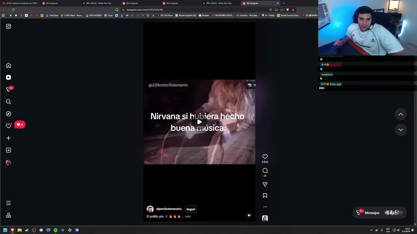Reload the current page

pyautogui.click(x=13, y=10)
